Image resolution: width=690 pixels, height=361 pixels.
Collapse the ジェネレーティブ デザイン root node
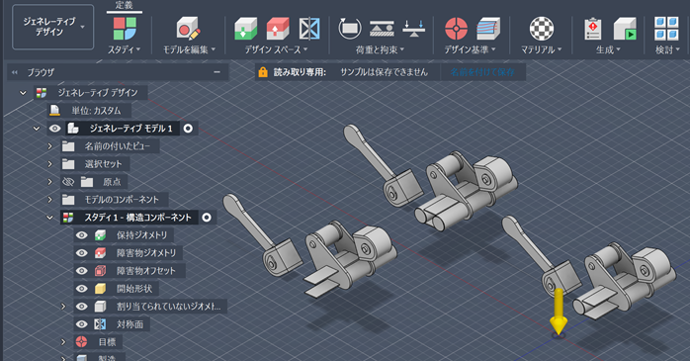click(23, 93)
